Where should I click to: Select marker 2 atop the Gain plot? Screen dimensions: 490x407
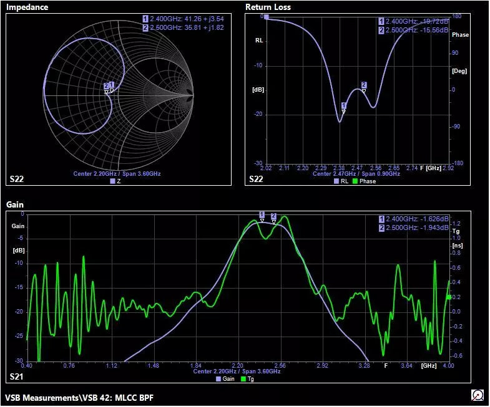point(274,219)
